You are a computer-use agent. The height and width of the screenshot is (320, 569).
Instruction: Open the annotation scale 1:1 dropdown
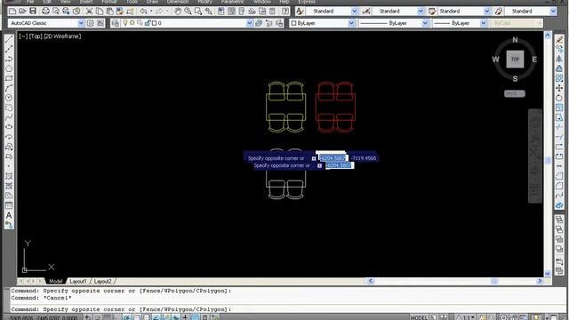pos(466,317)
